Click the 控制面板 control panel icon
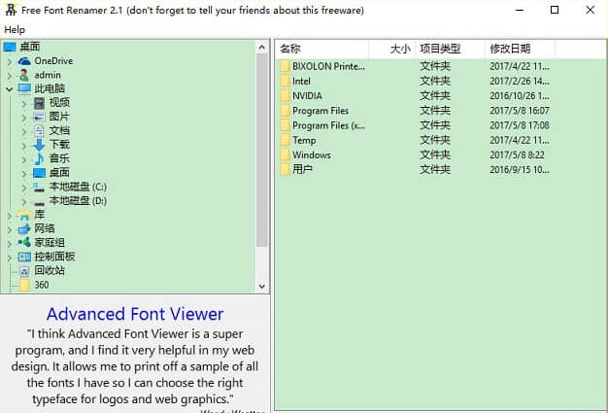Image resolution: width=608 pixels, height=413 pixels. click(24, 257)
